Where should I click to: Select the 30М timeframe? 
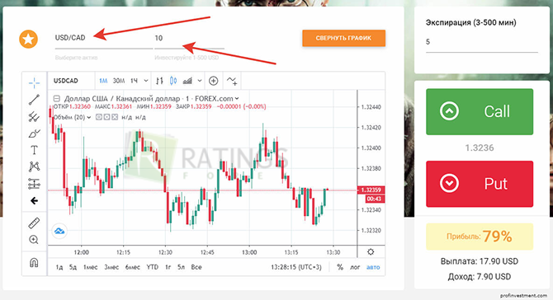pos(119,81)
